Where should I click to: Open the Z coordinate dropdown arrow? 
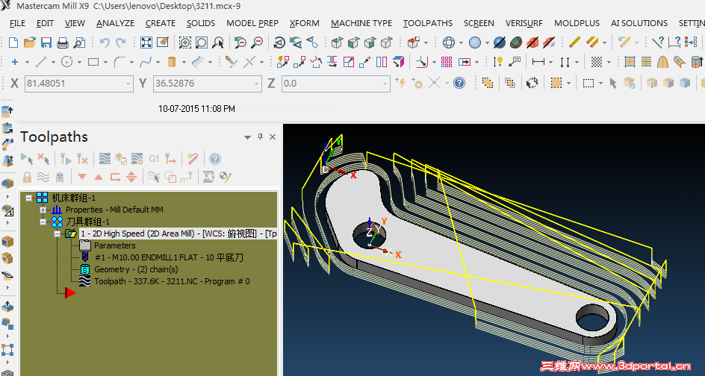coord(385,84)
